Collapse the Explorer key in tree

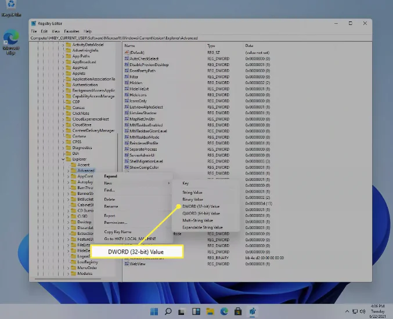coord(63,159)
